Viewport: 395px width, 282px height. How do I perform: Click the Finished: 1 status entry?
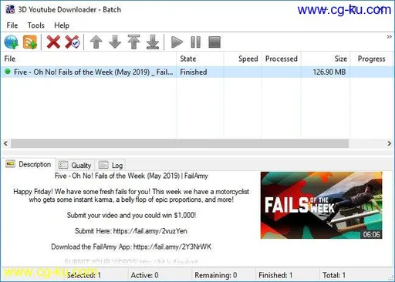pos(275,275)
